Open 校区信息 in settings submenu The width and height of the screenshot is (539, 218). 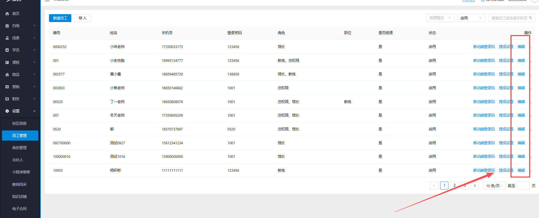tap(19, 123)
